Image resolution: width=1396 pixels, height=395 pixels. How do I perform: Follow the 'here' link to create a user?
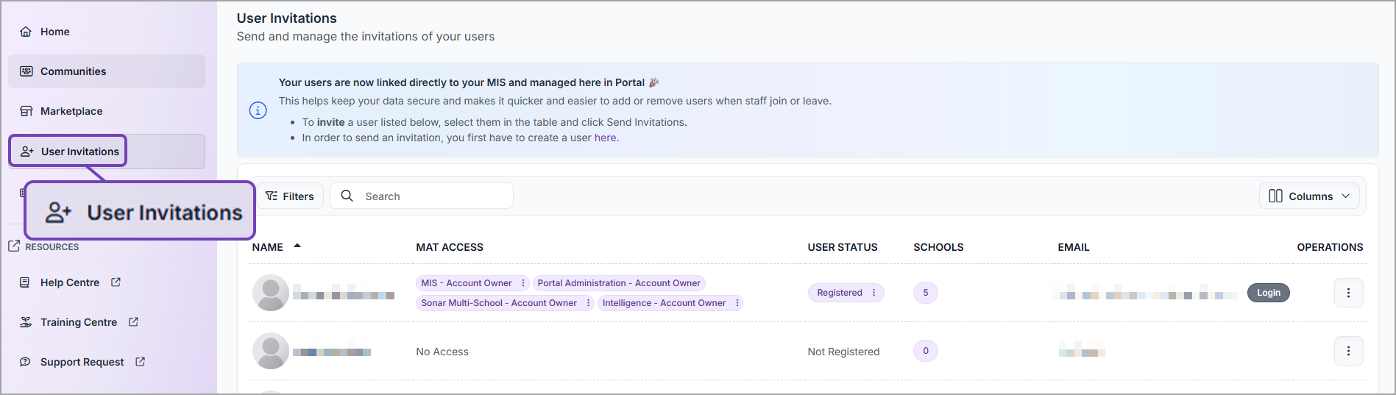tap(606, 138)
